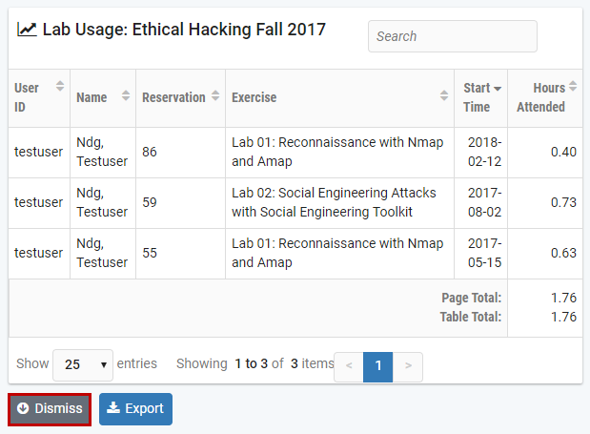Click the Exercise column sort icon
This screenshot has height=434, width=590.
(x=444, y=96)
